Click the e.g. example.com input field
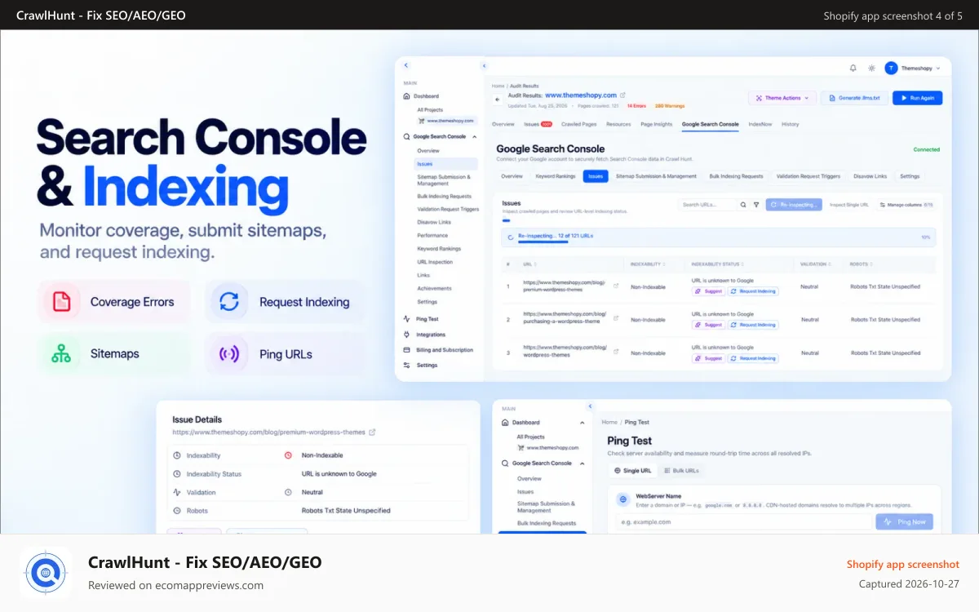 (x=743, y=522)
